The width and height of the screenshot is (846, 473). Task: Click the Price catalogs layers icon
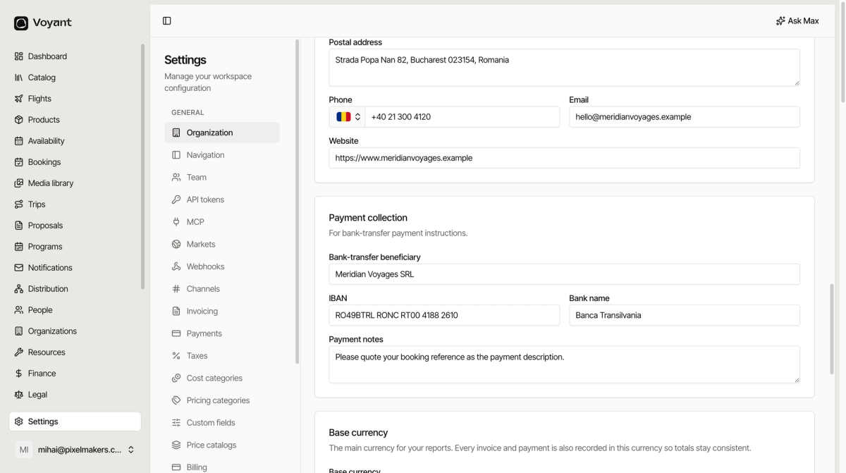[176, 445]
